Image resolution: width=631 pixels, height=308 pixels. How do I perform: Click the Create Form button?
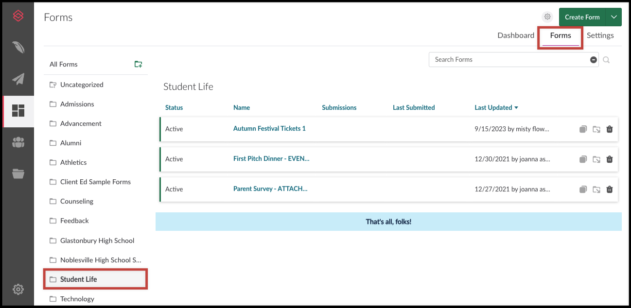tap(582, 17)
